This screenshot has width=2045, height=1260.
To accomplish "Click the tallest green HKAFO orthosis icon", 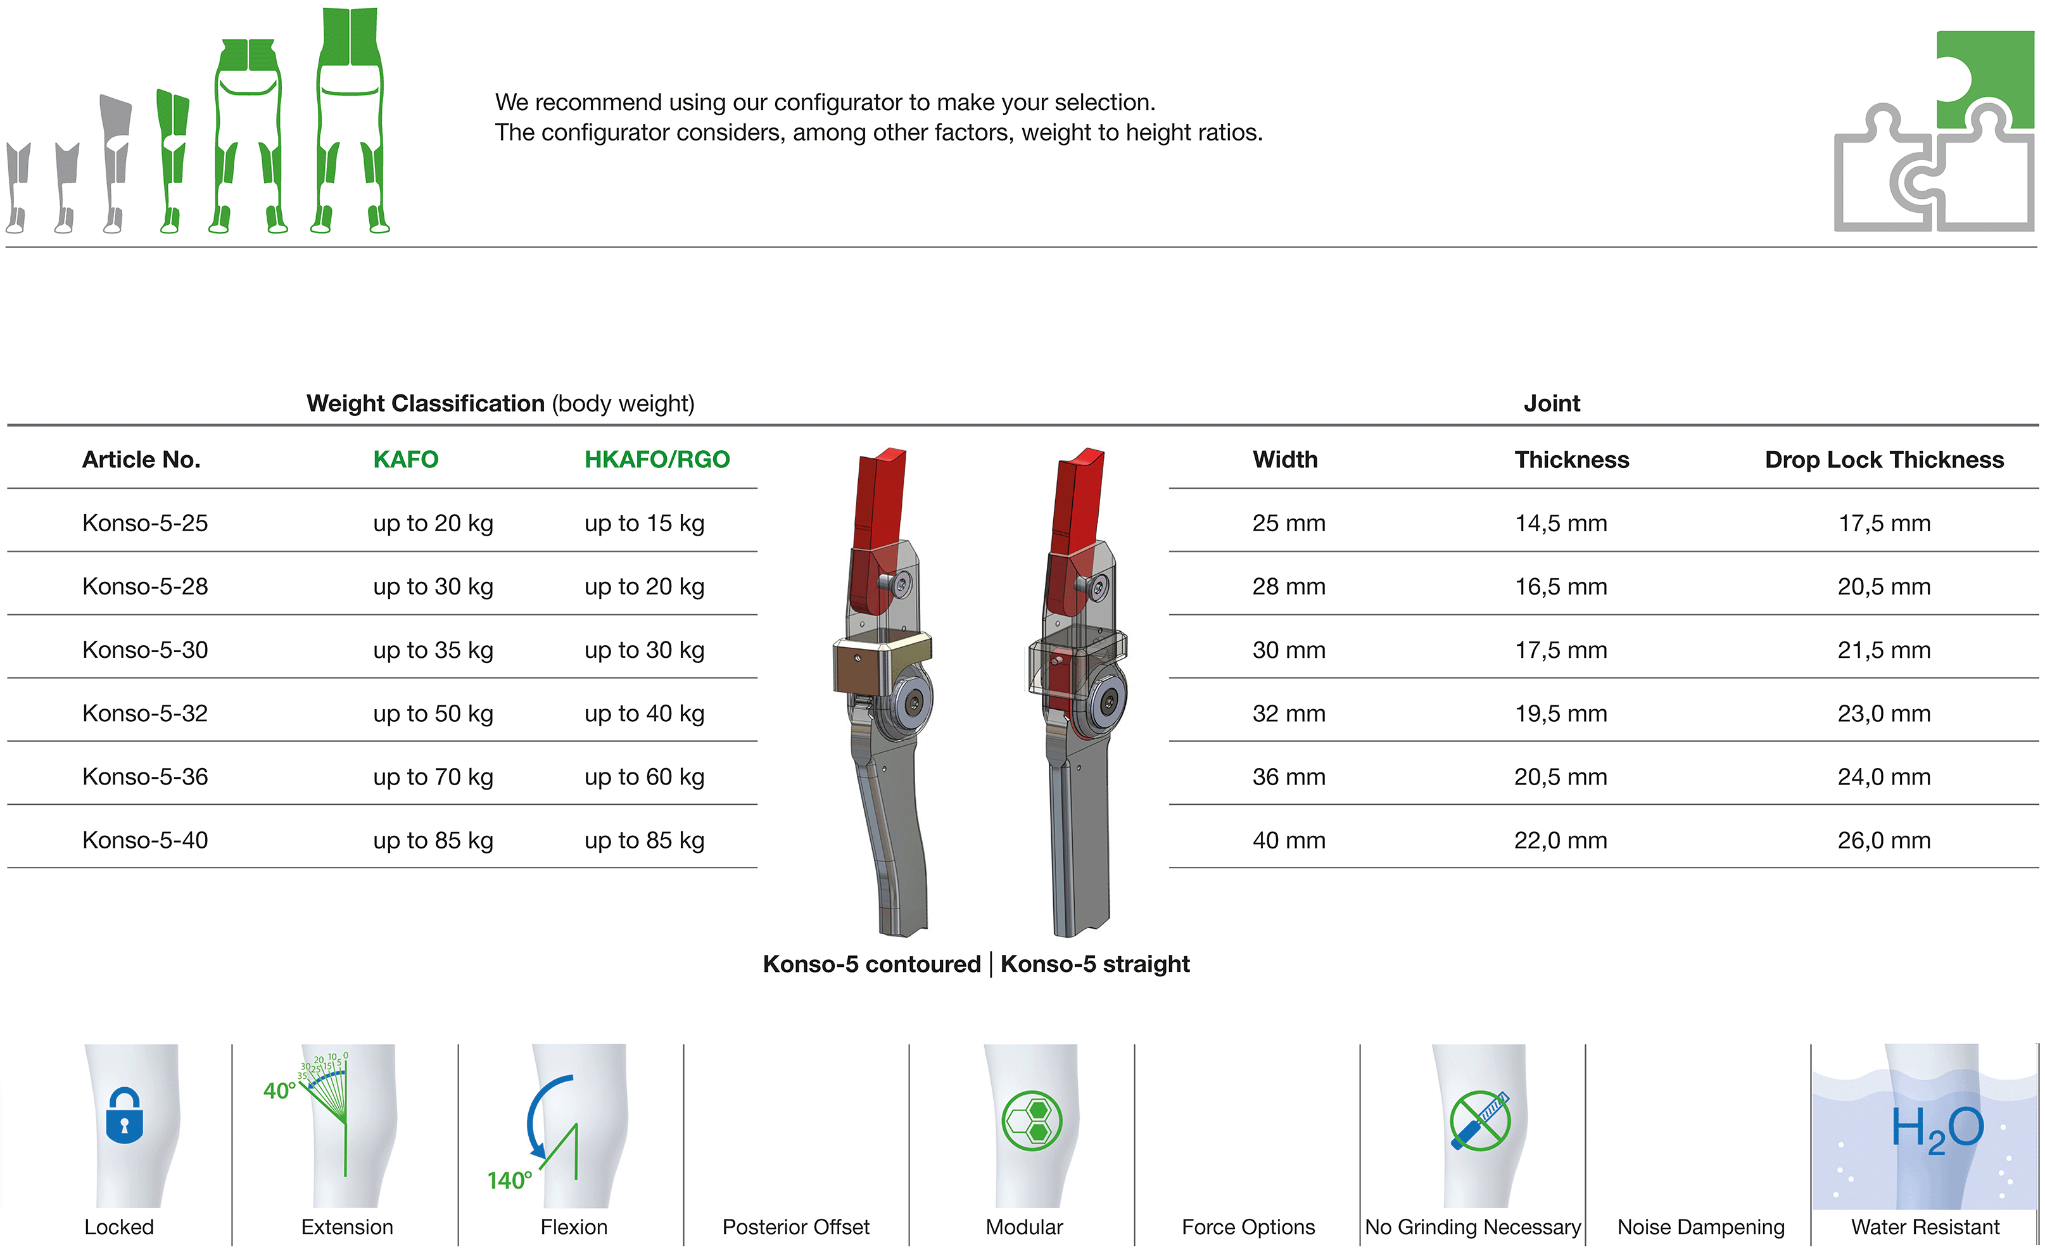I will (x=350, y=121).
